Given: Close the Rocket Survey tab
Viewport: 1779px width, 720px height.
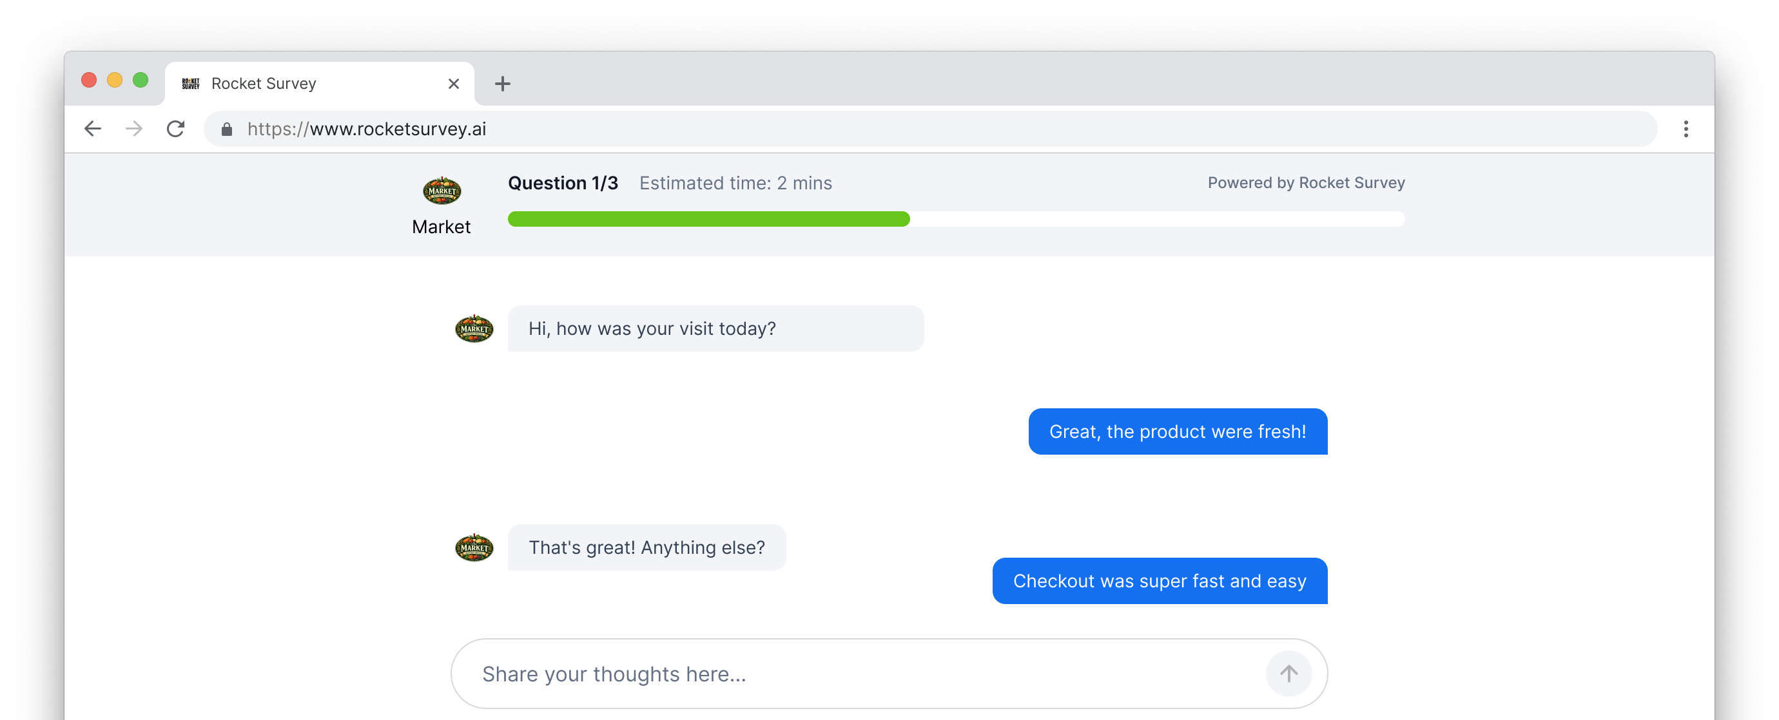Looking at the screenshot, I should pyautogui.click(x=453, y=84).
